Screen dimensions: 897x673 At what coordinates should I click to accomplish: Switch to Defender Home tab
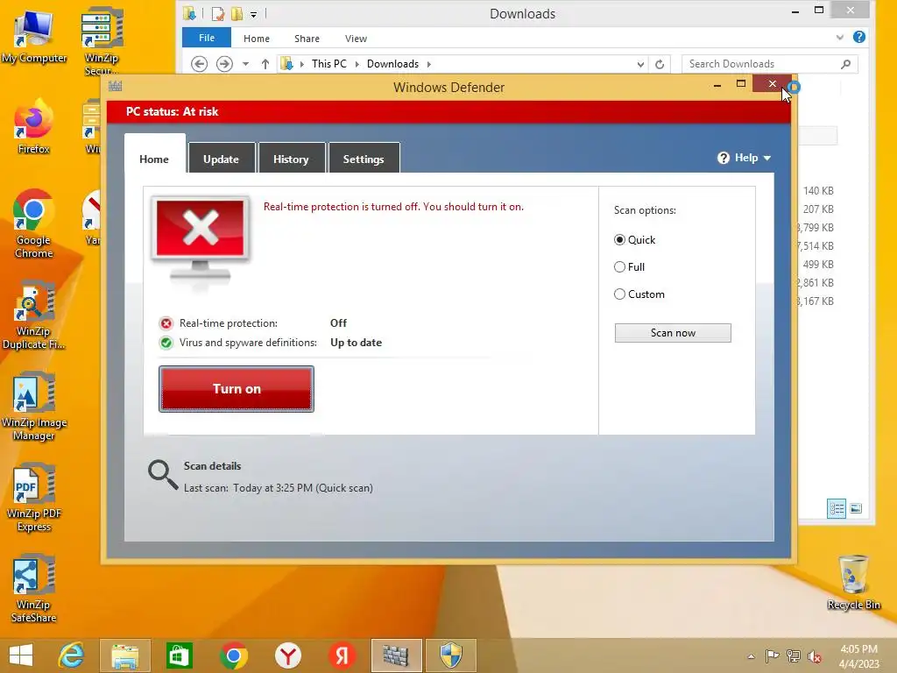(x=154, y=159)
